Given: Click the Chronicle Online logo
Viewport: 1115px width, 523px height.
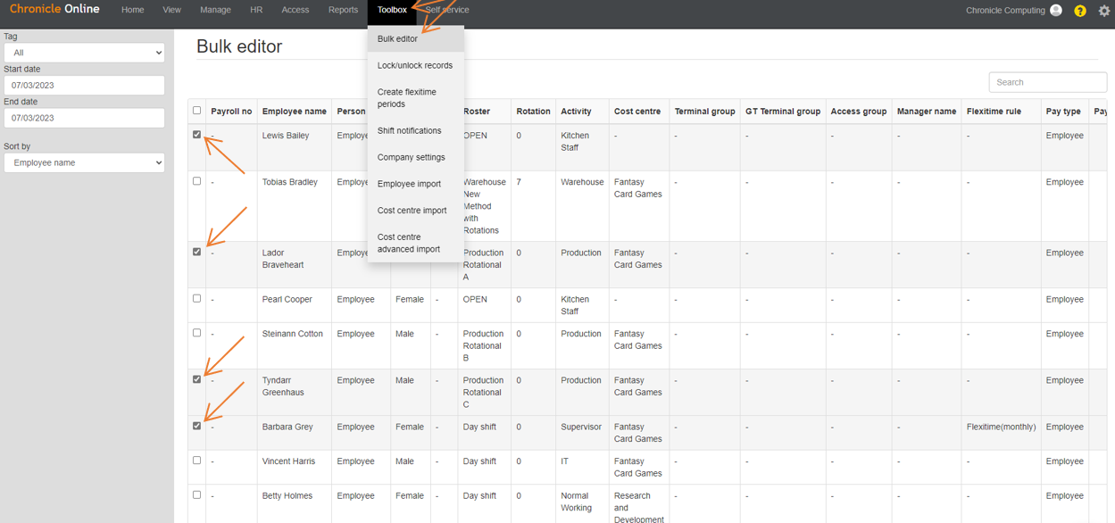Looking at the screenshot, I should click(x=54, y=10).
